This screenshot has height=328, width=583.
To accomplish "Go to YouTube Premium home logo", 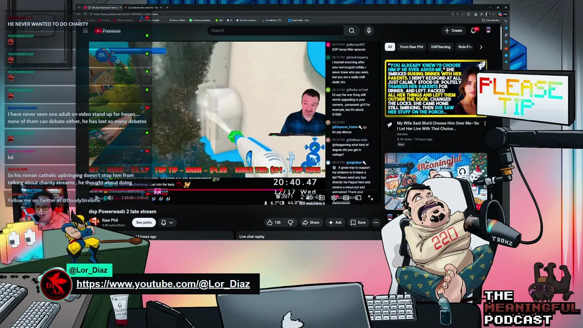I will click(107, 31).
